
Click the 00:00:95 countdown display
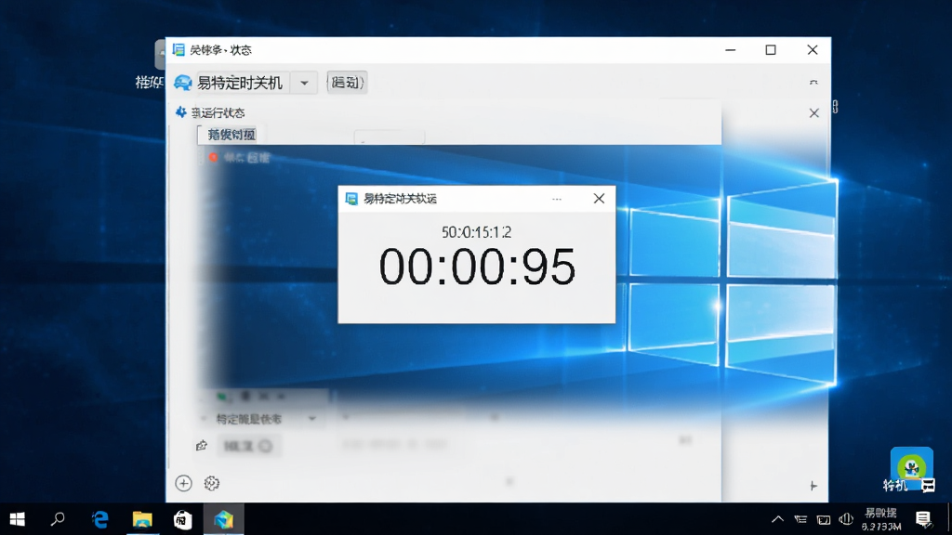pos(477,267)
